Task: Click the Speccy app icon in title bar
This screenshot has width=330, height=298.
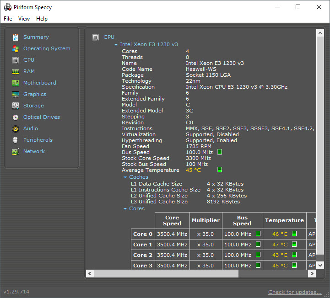Action: [x=8, y=7]
